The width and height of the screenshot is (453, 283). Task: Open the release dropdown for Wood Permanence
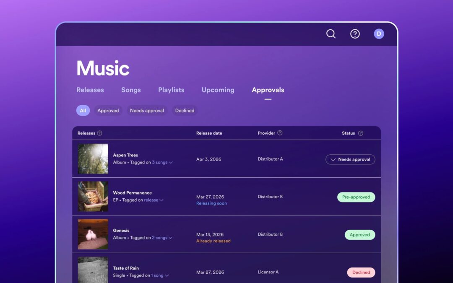pyautogui.click(x=152, y=200)
